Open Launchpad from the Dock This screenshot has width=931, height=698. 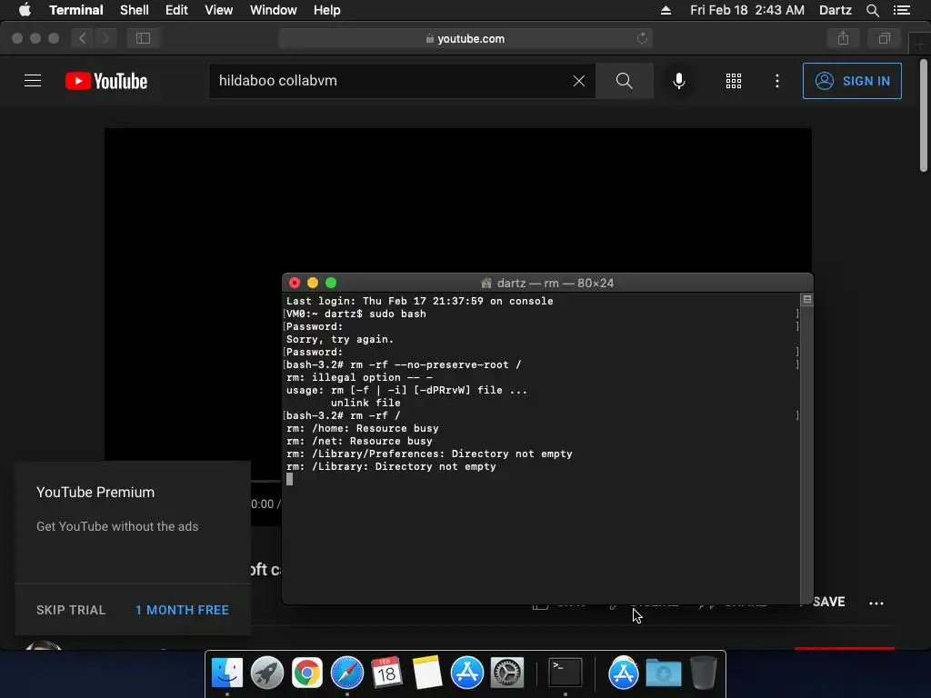tap(267, 673)
